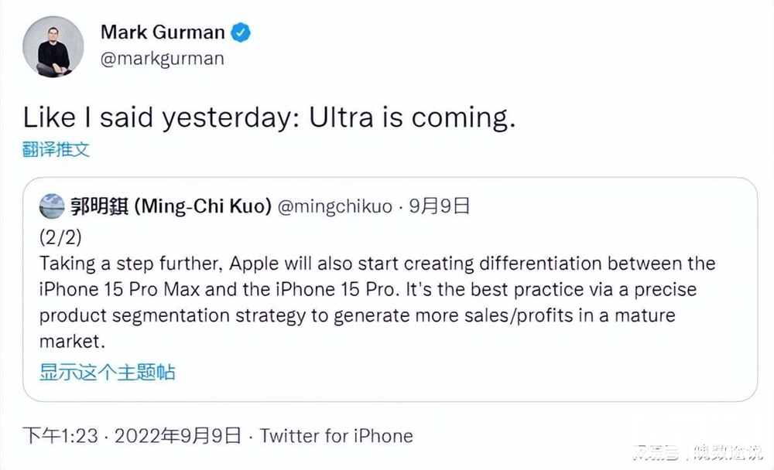The height and width of the screenshot is (470, 774).
Task: Click the blue verified badge
Action: pos(241,32)
